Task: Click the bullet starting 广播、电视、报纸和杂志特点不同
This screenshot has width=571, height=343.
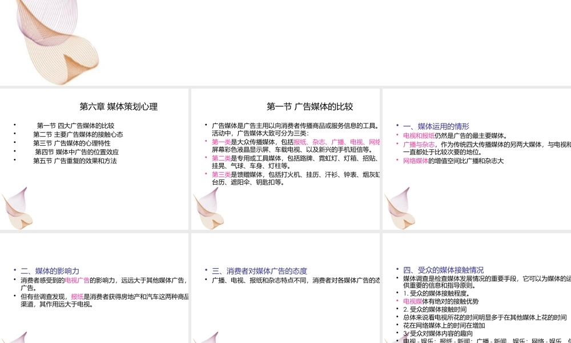Action: (296, 280)
